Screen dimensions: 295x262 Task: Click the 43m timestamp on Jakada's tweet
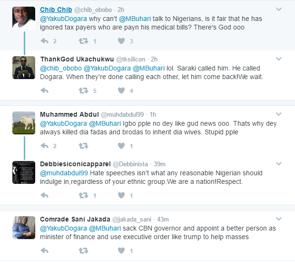pyautogui.click(x=163, y=219)
